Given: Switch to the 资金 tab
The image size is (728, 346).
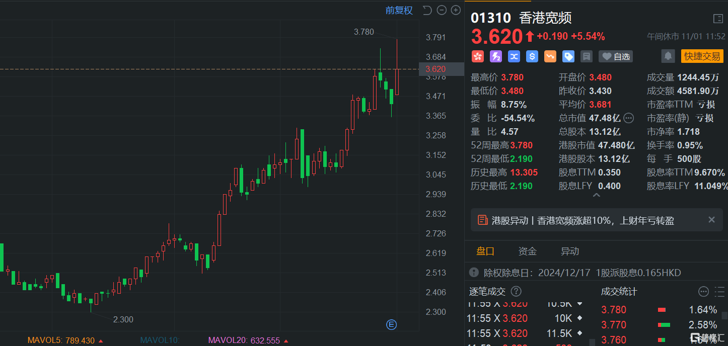Looking at the screenshot, I should pyautogui.click(x=527, y=251).
